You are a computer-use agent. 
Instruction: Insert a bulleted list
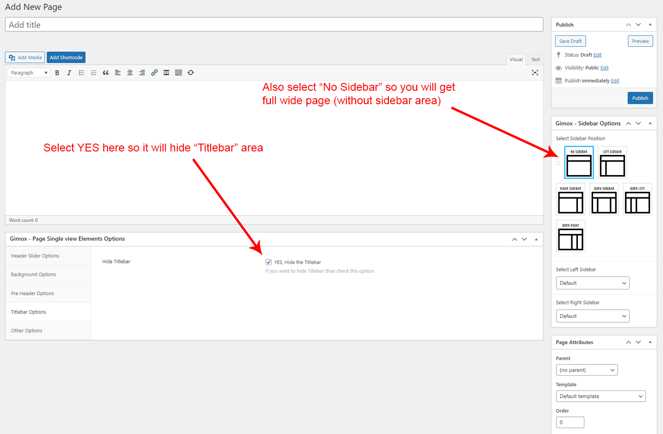(x=81, y=73)
